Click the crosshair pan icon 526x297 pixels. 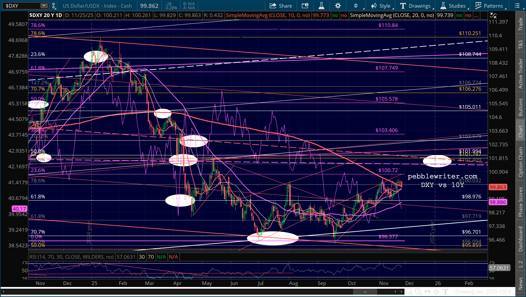click(x=436, y=292)
